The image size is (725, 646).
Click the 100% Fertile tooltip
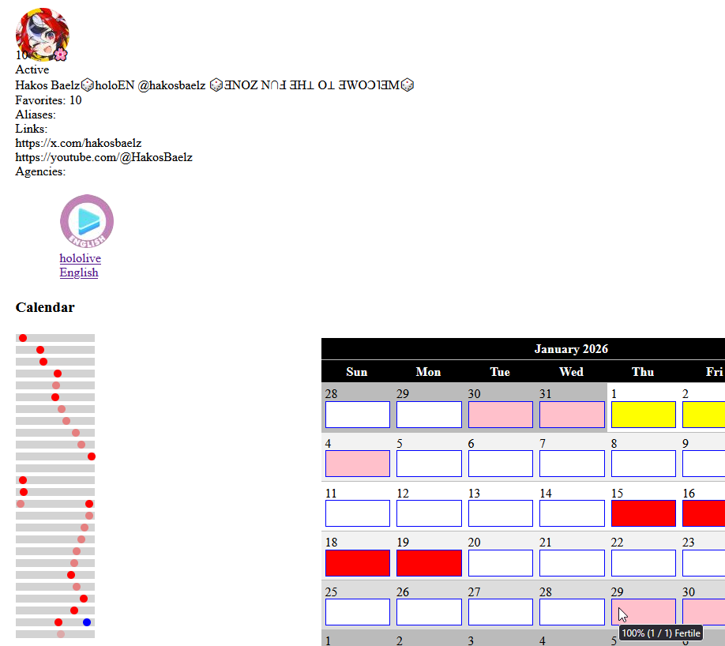[x=661, y=633]
